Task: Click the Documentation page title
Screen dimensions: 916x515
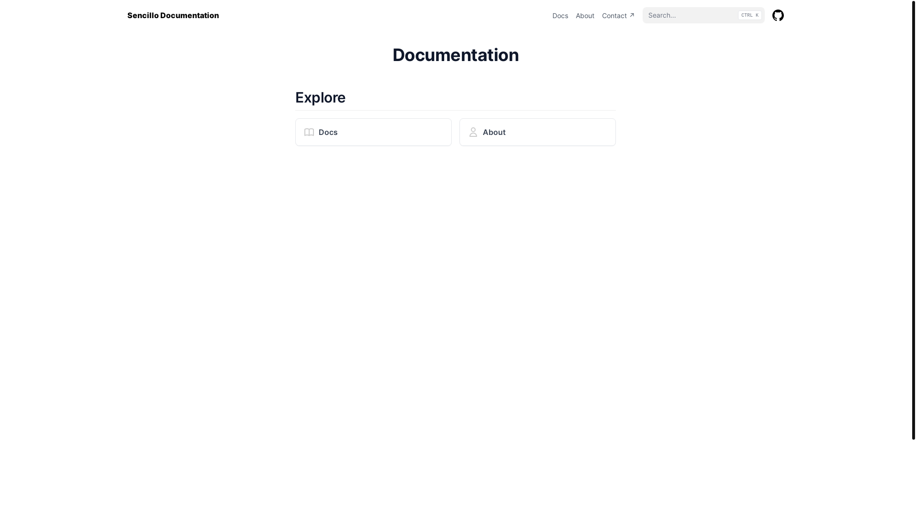Action: click(456, 55)
